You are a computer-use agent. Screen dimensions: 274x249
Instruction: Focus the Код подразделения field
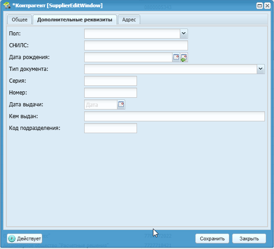[111, 128]
